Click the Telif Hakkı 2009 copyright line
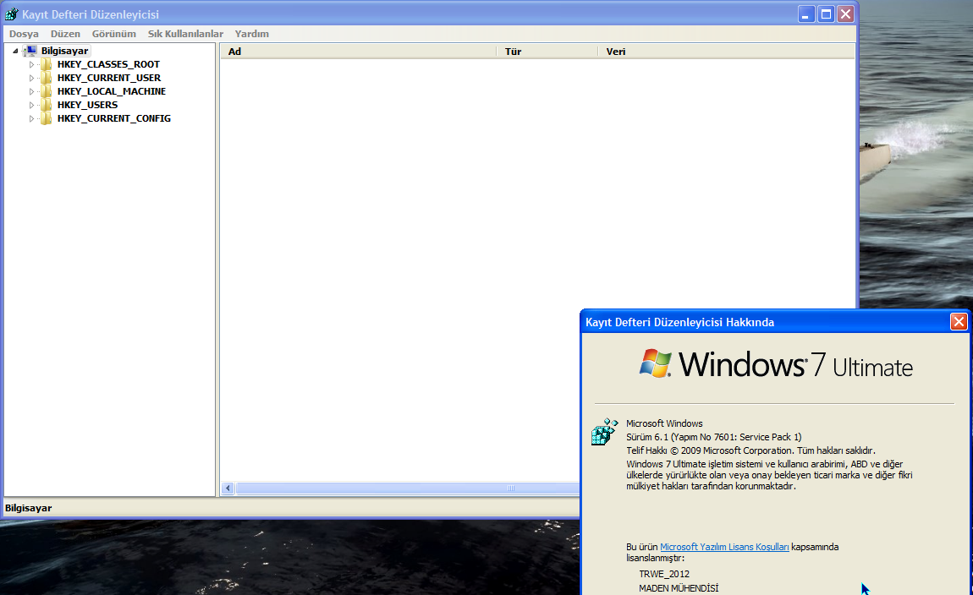Viewport: 973px width, 595px height. click(750, 450)
